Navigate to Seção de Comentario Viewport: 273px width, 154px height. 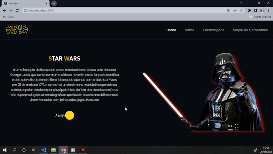[x=250, y=30]
